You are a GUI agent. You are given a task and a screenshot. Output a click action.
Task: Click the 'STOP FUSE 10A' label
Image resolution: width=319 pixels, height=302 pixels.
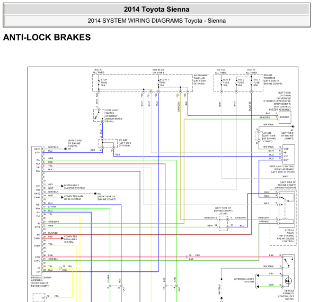coord(104,83)
